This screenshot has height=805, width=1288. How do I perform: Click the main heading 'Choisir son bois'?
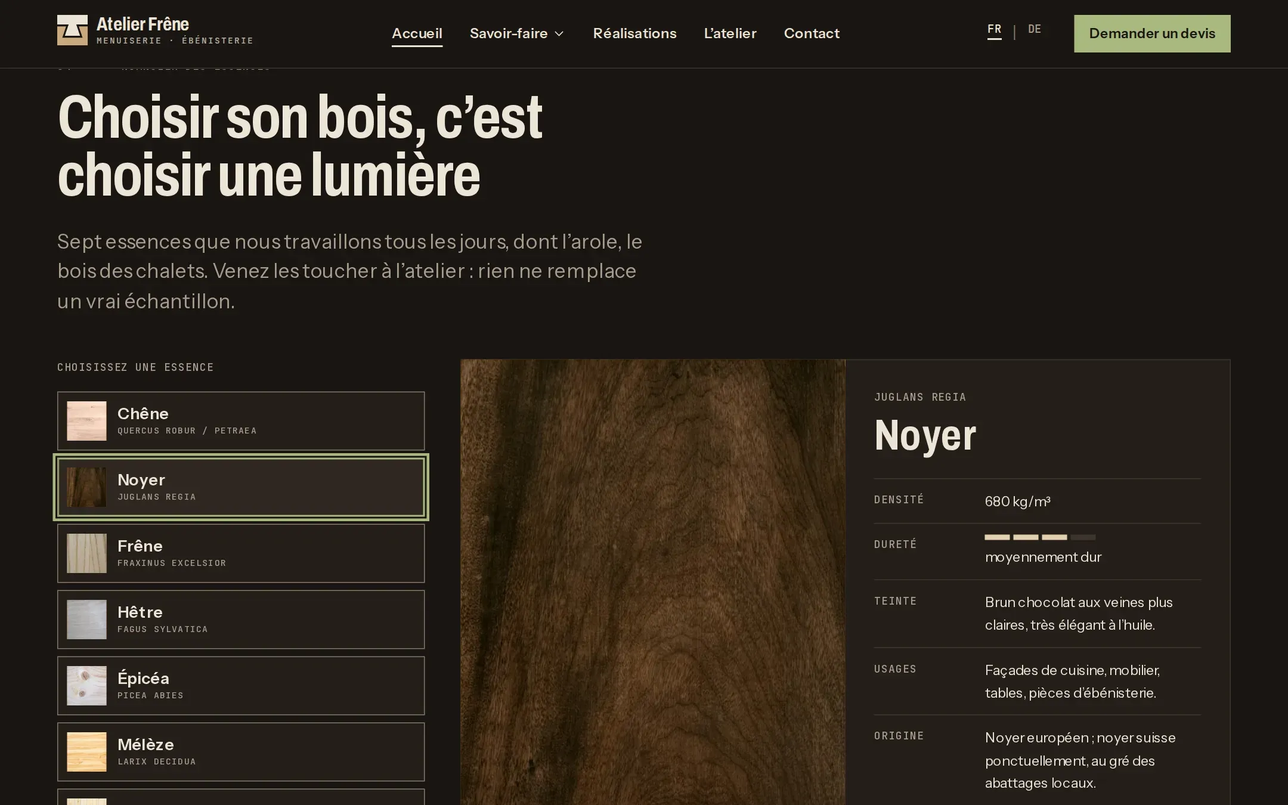pyautogui.click(x=300, y=147)
